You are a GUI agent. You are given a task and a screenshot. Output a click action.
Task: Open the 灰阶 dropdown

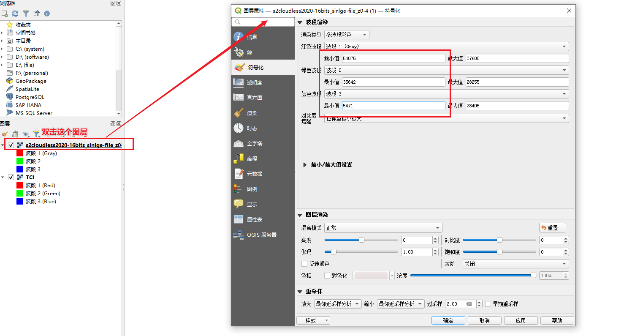tap(516, 264)
